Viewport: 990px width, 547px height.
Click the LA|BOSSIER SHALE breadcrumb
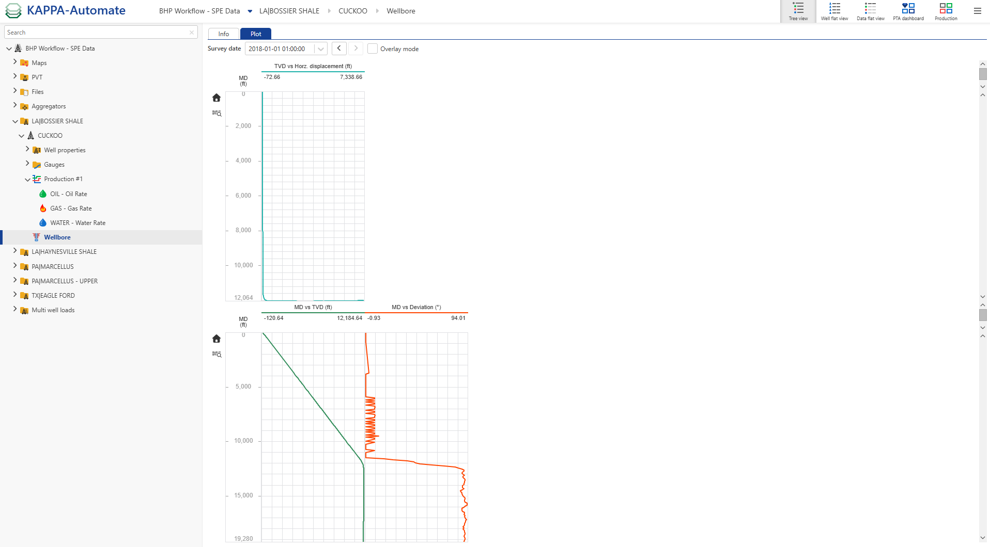tap(289, 11)
